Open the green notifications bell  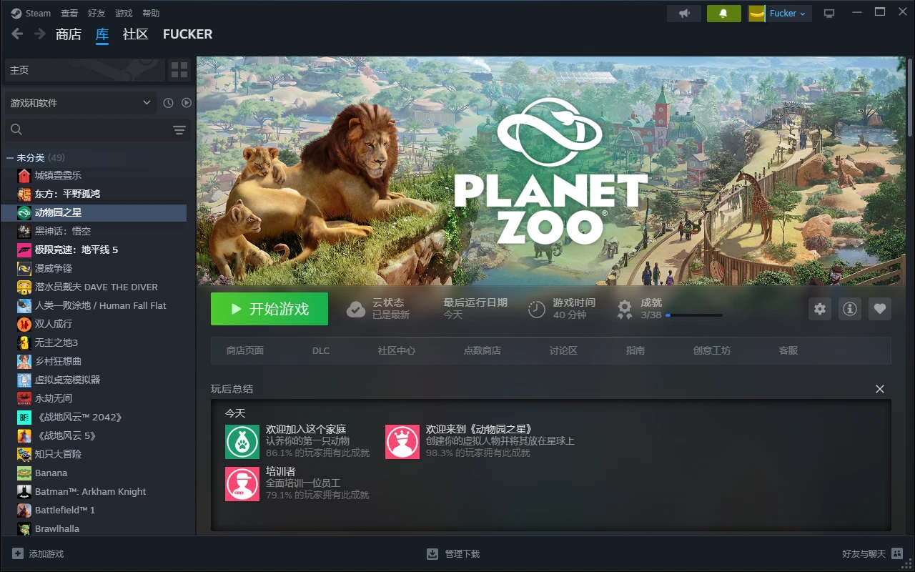724,14
